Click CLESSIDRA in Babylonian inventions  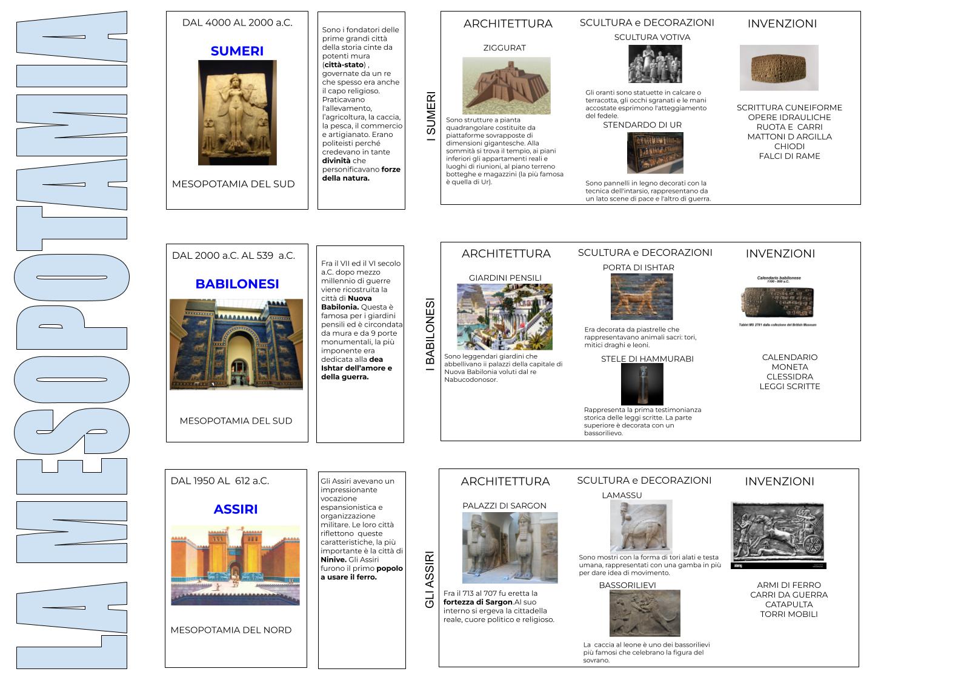click(790, 376)
